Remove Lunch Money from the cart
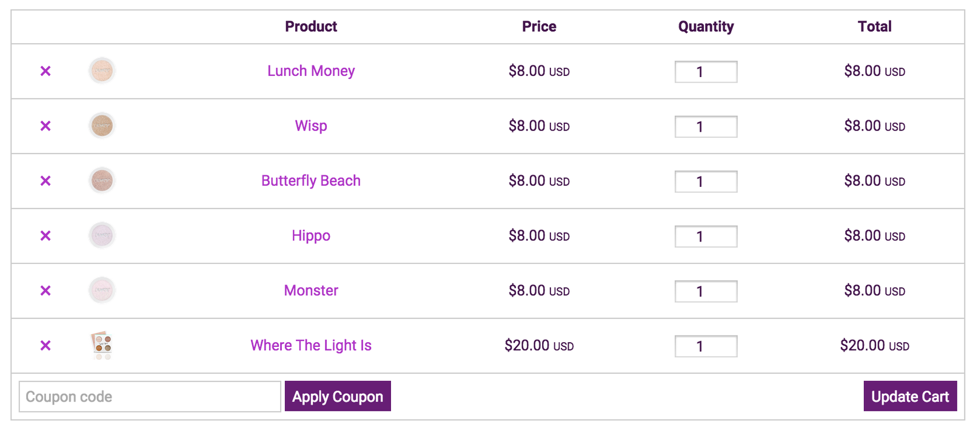Viewport: 970px width, 424px height. [x=45, y=72]
